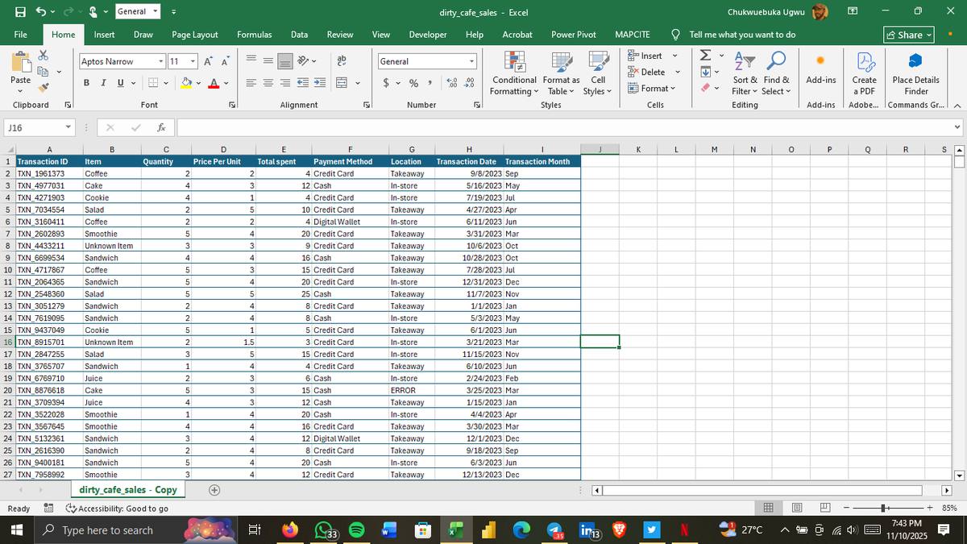Open the Delete cells dropdown arrow
The width and height of the screenshot is (967, 544).
pyautogui.click(x=677, y=72)
